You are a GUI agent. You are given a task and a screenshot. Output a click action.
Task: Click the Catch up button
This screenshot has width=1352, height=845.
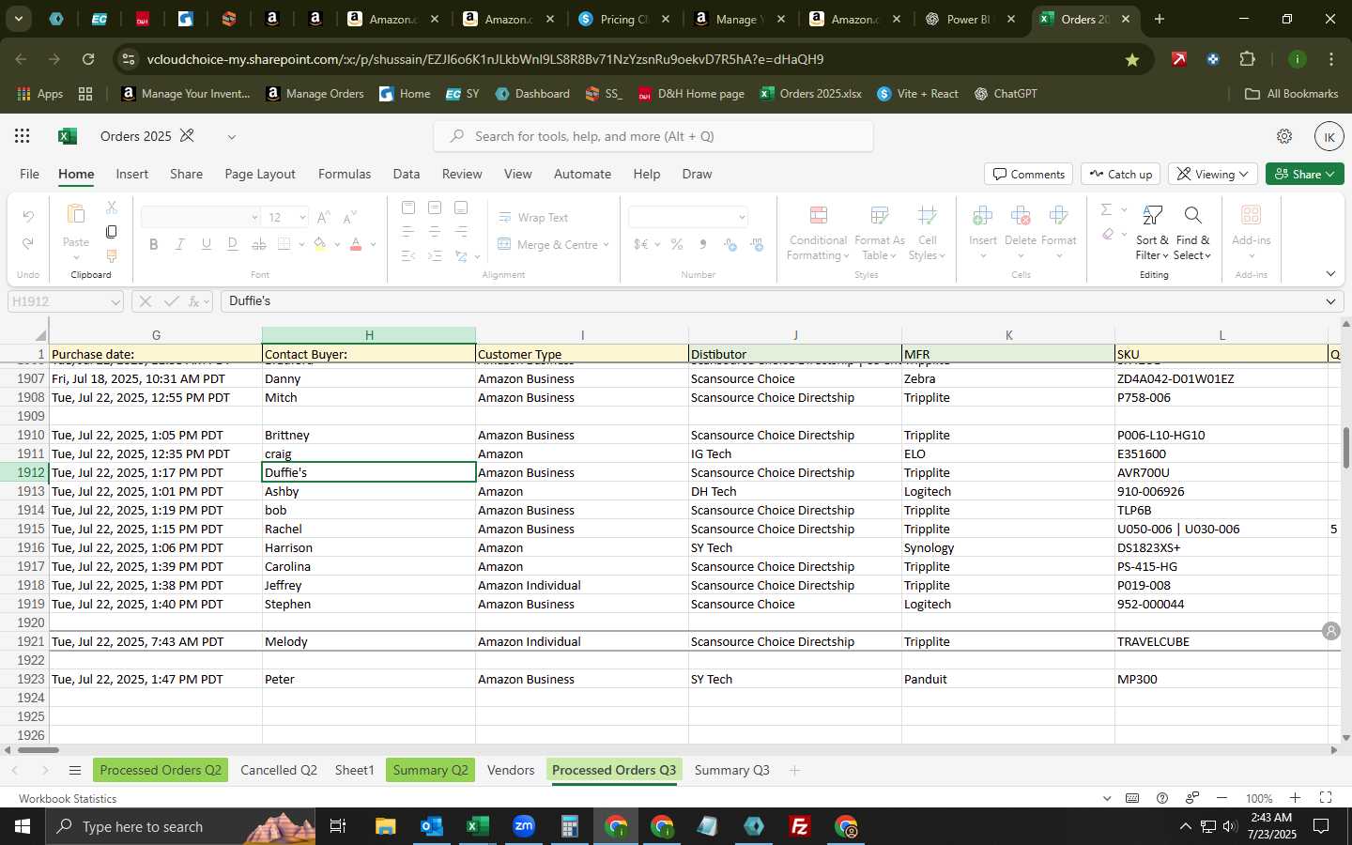tap(1120, 174)
